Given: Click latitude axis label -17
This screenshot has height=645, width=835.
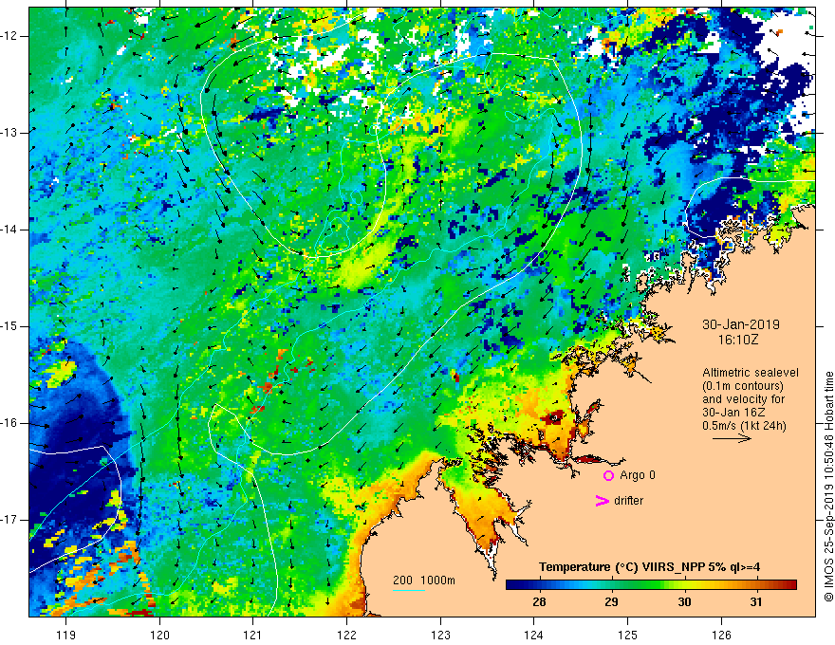Looking at the screenshot, I should 9,520.
